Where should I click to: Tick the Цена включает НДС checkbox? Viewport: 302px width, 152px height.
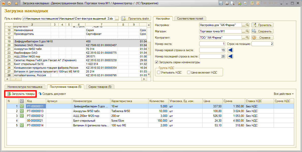(189, 72)
